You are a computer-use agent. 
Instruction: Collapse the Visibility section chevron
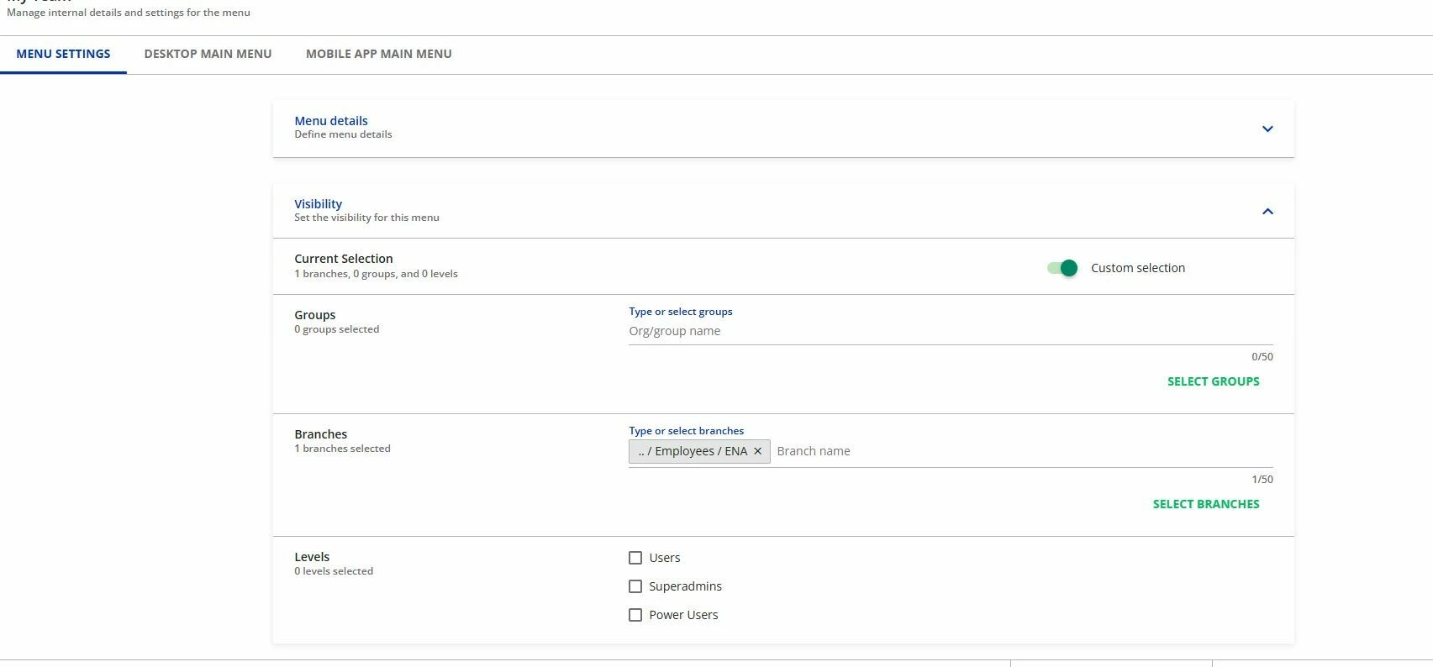[x=1267, y=211]
